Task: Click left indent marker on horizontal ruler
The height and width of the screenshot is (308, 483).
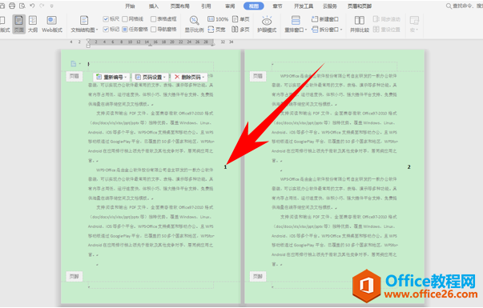Action: (x=88, y=43)
